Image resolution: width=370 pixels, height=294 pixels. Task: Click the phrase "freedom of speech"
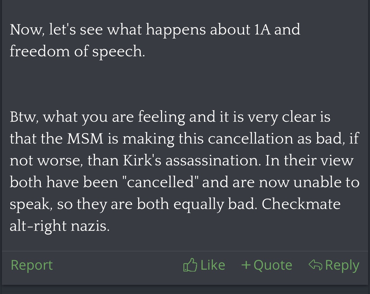coord(77,51)
